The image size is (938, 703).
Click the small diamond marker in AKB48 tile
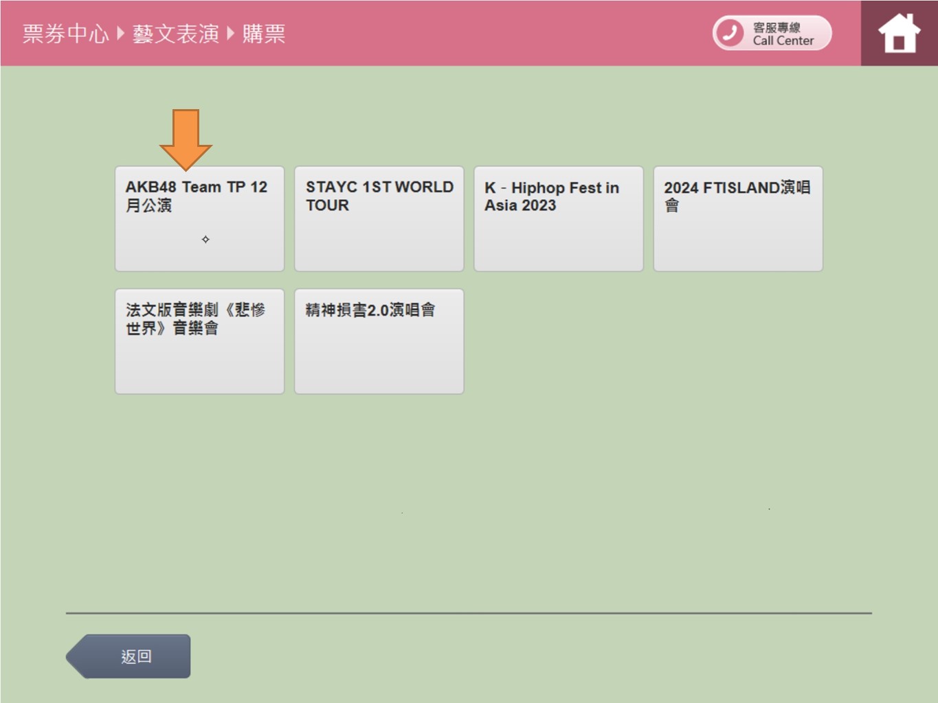click(x=205, y=240)
